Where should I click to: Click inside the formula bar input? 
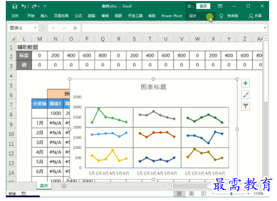(x=172, y=28)
